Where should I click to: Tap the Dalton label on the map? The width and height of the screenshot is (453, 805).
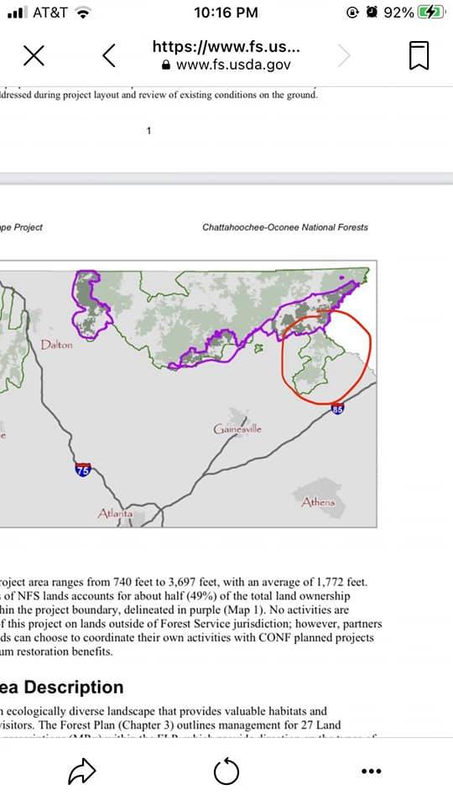coord(56,345)
